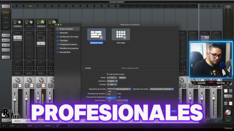Click the pan knob of the third channel
Screen dimensions: 234x131
click(x=41, y=80)
